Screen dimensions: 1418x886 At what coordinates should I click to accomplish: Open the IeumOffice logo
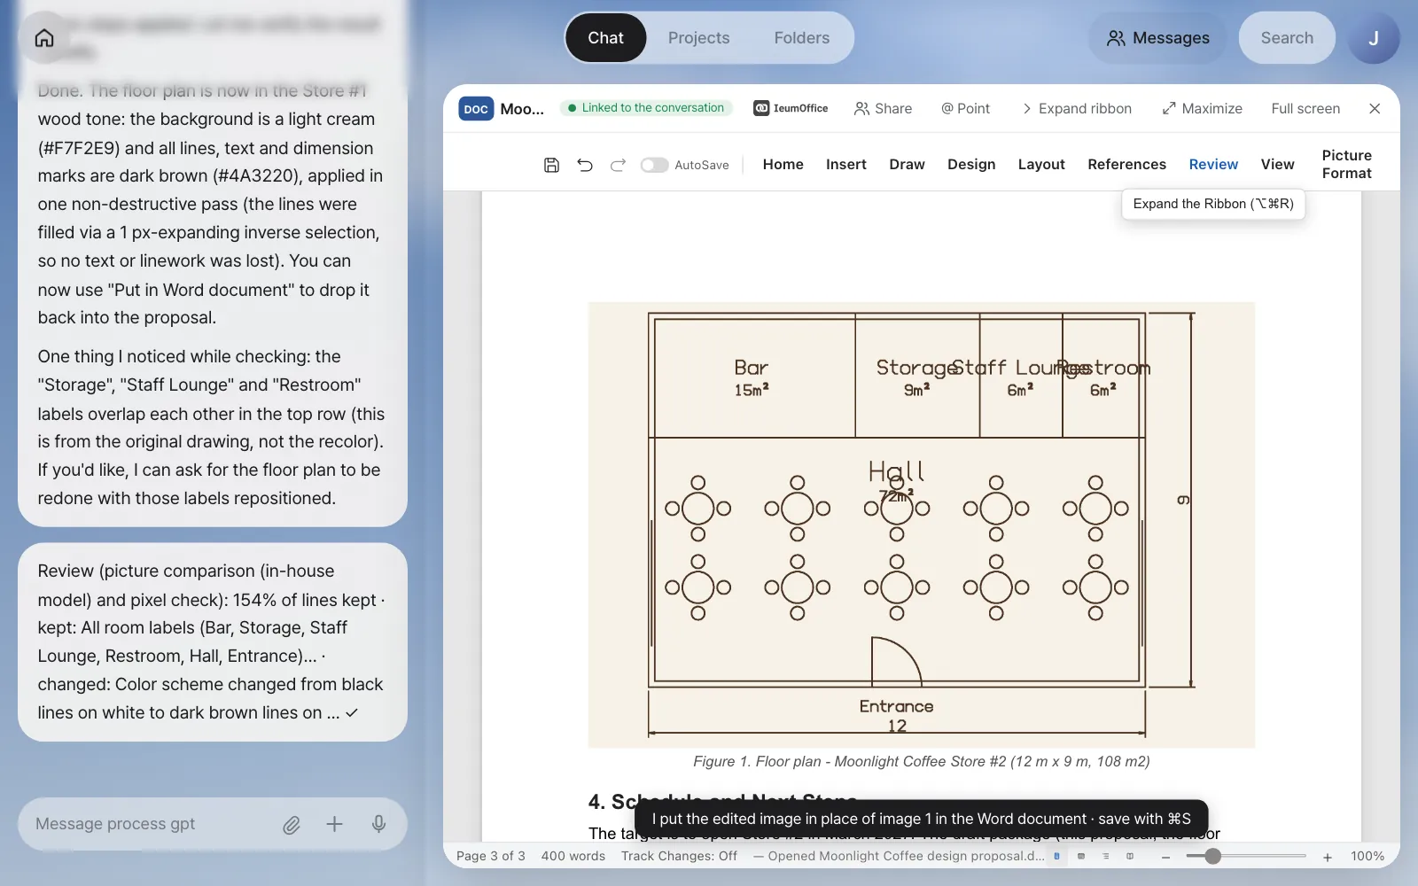click(791, 108)
